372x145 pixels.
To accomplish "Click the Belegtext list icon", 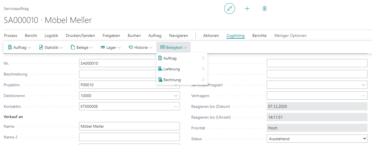I will click(163, 47).
